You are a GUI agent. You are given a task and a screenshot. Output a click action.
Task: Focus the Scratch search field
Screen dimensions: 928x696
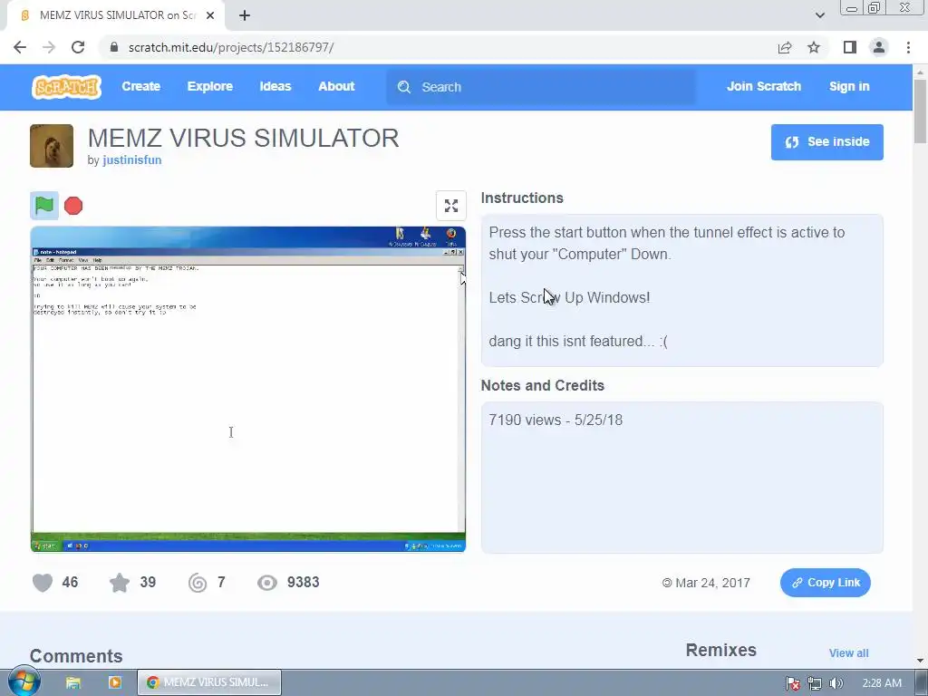pos(541,87)
